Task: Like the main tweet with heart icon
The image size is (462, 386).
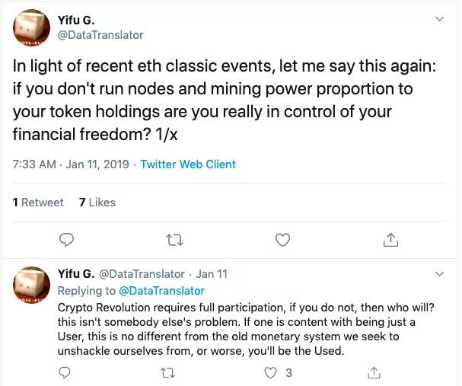Action: pyautogui.click(x=282, y=240)
